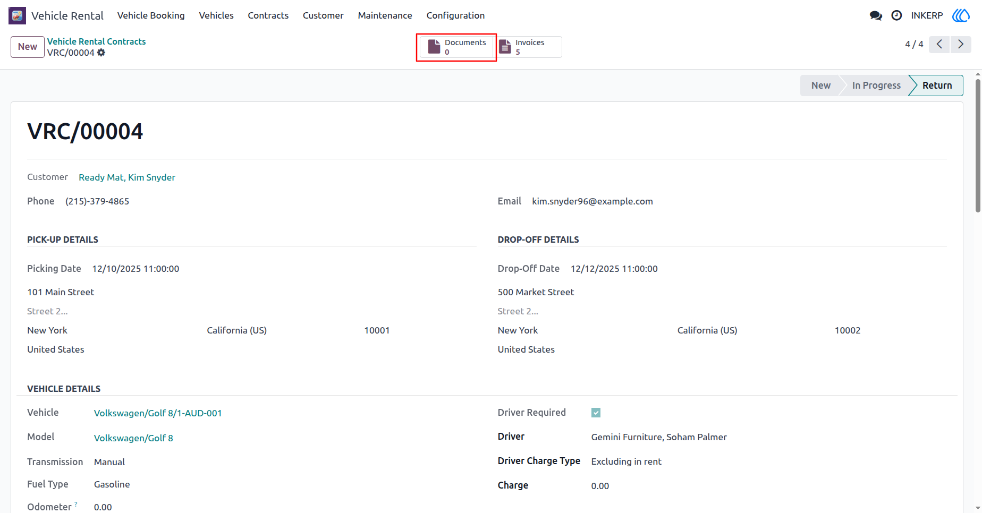Create a New contract record

(x=28, y=47)
